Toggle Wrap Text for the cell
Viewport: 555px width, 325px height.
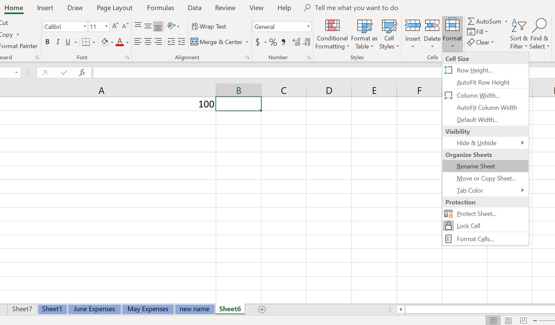click(x=209, y=26)
